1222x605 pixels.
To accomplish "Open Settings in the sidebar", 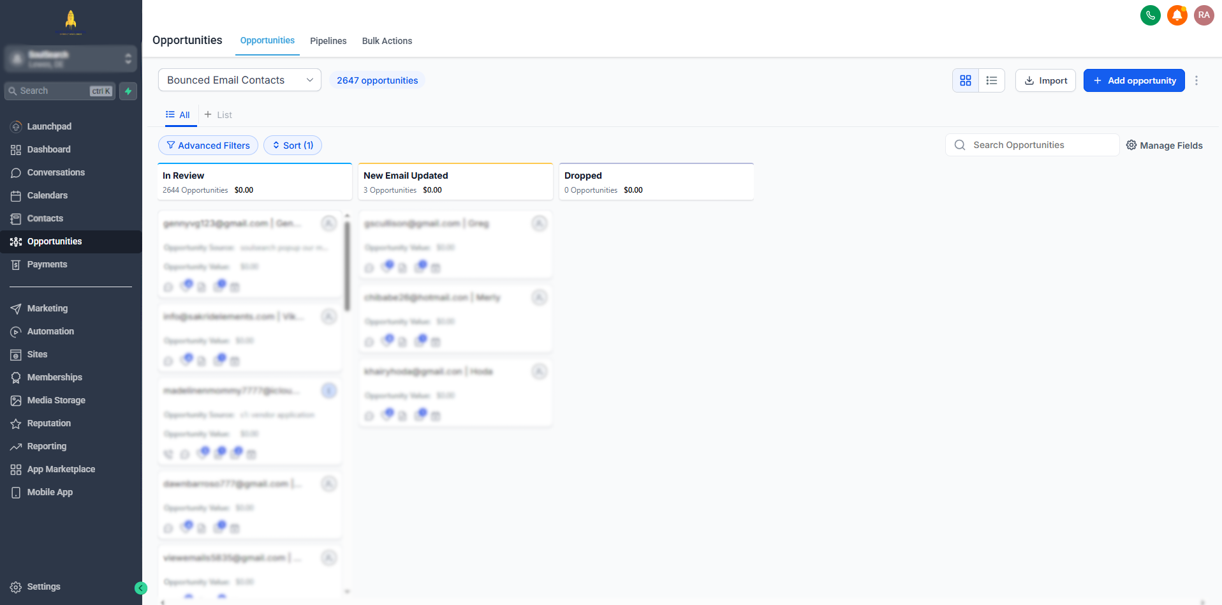I will (x=43, y=586).
